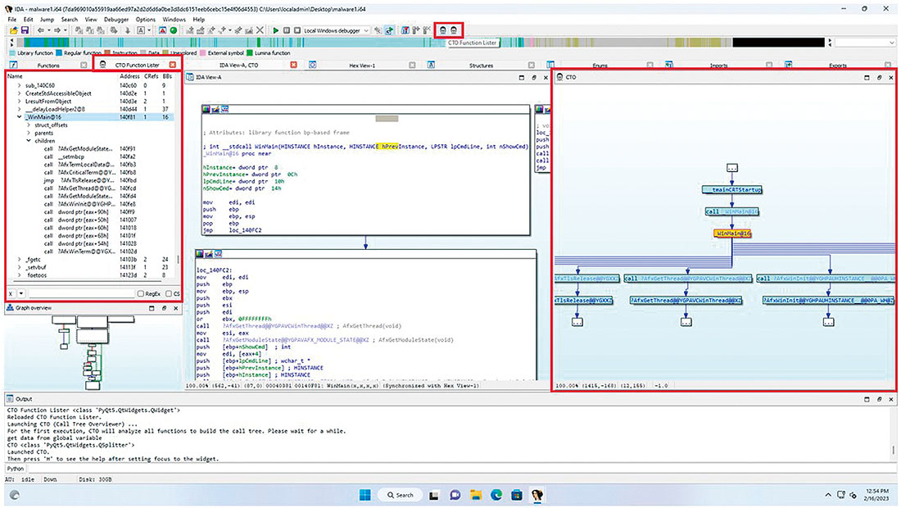The width and height of the screenshot is (901, 508).
Task: Switch to the Hex View-1 tab
Action: [x=361, y=65]
